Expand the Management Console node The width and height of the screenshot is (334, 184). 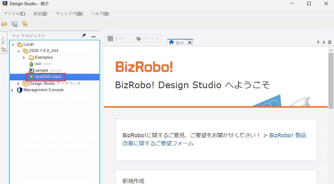12,90
